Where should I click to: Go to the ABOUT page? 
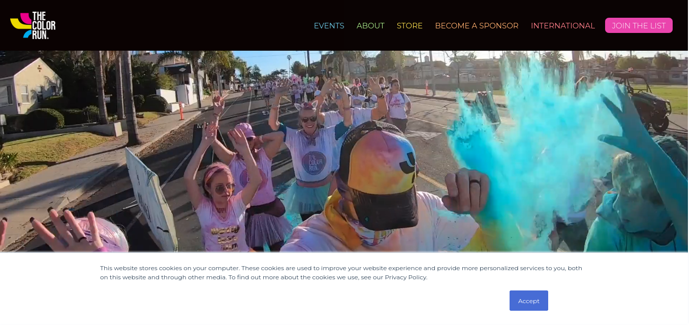click(370, 25)
